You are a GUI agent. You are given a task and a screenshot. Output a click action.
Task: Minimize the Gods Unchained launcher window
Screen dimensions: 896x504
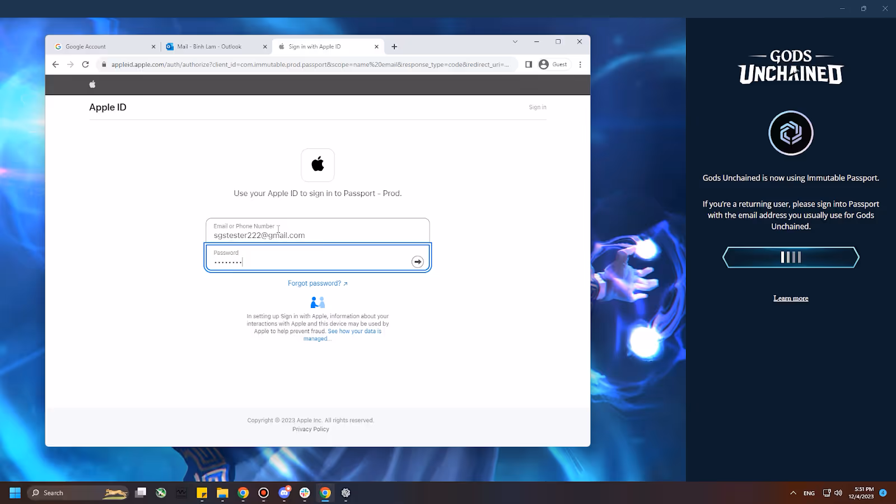pyautogui.click(x=842, y=8)
